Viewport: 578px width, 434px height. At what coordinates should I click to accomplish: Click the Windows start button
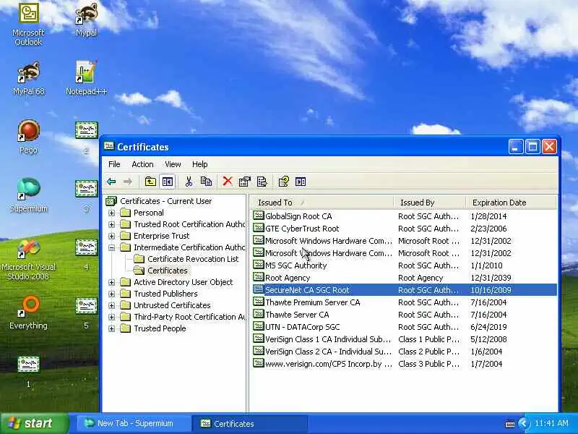pos(34,423)
